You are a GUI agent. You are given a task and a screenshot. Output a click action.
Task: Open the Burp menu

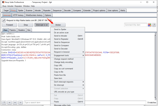5,6
